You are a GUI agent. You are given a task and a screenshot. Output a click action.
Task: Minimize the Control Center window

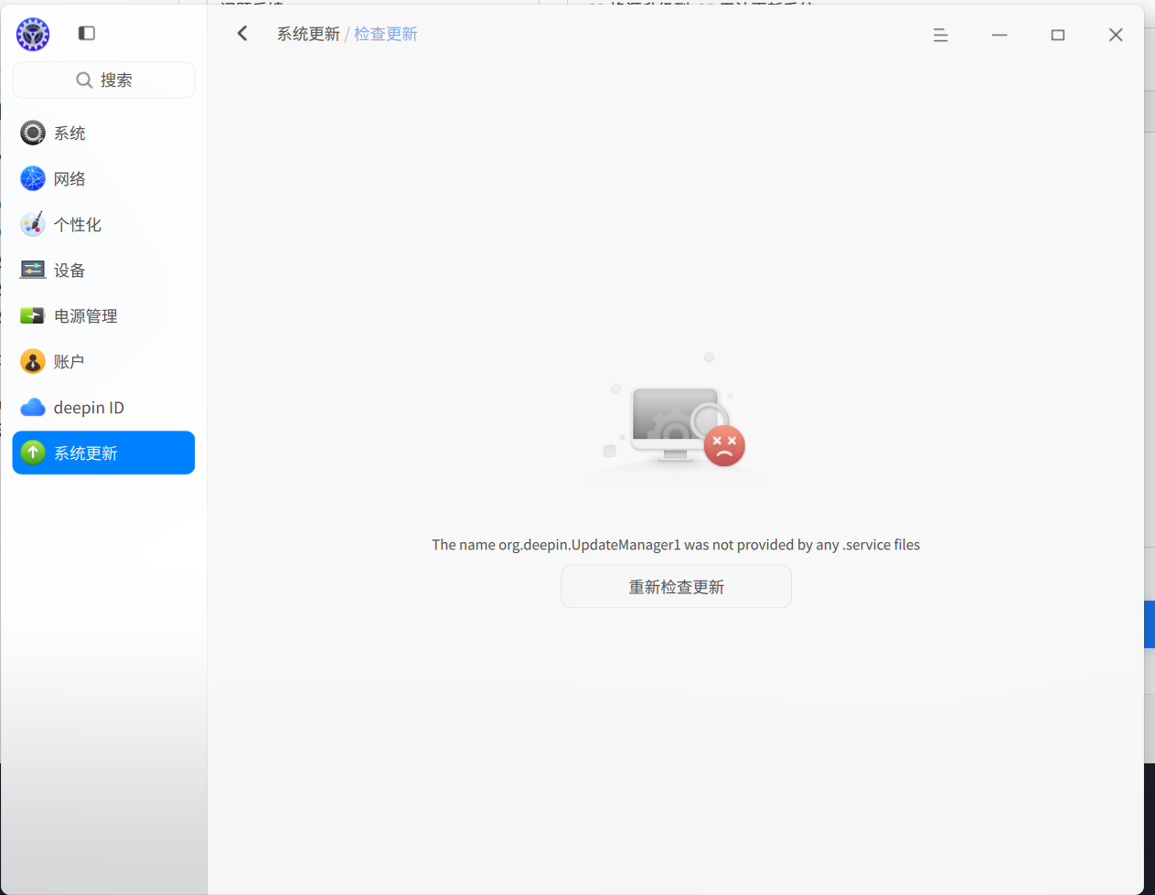coord(1000,35)
